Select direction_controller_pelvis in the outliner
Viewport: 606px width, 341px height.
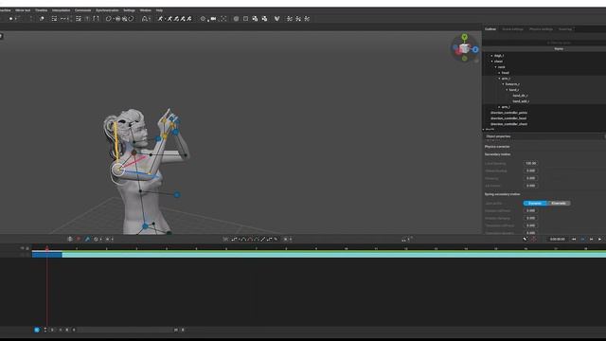(508, 113)
